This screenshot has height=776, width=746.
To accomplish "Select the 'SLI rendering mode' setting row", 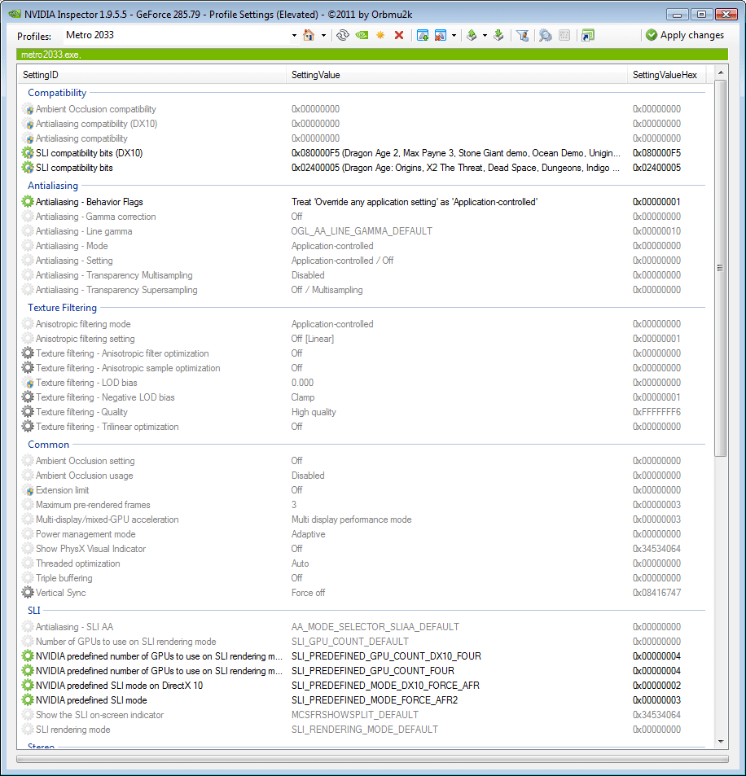I will tap(364, 730).
